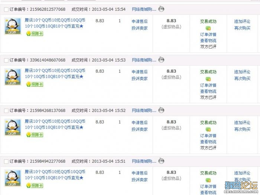Click 再次购买 for the 15:54 order

click(x=242, y=28)
